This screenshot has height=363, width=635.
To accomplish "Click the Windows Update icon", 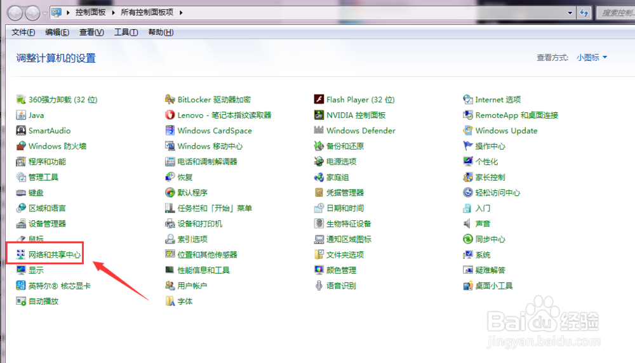I will [468, 130].
